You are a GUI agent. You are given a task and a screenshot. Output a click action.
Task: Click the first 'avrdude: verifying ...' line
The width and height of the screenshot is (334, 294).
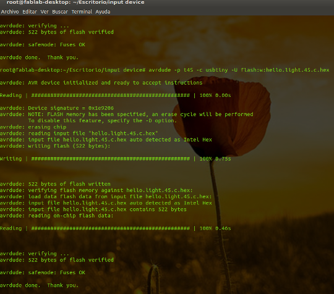35,26
